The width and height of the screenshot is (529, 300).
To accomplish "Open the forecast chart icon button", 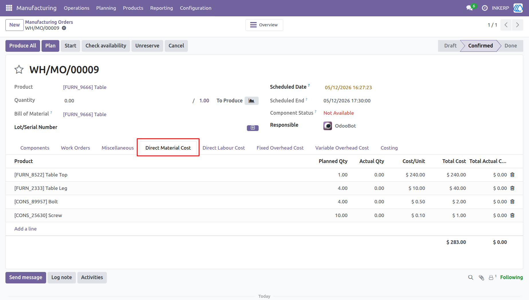I will coord(251,101).
